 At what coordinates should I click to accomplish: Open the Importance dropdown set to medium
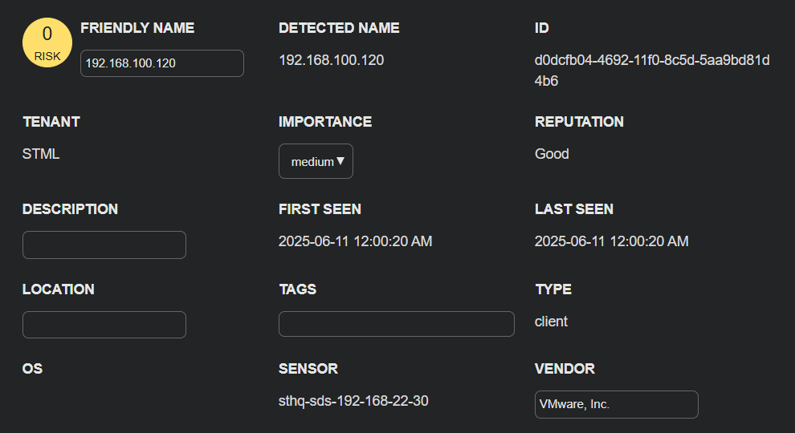pos(316,161)
